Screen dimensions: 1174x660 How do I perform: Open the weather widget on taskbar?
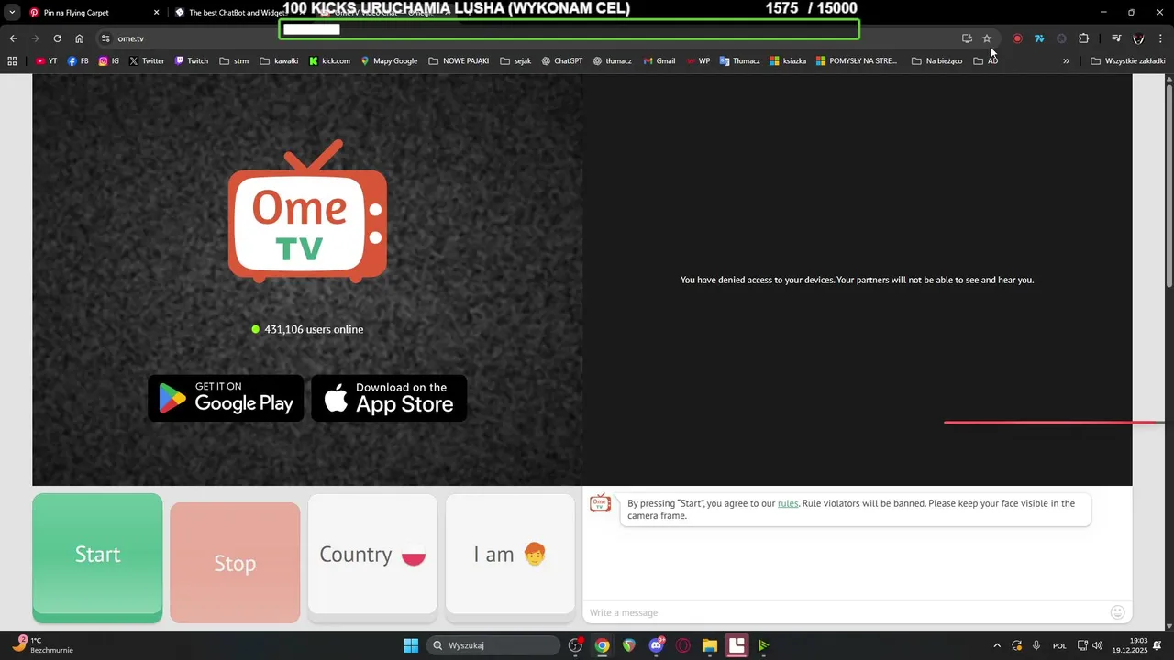[x=41, y=645]
